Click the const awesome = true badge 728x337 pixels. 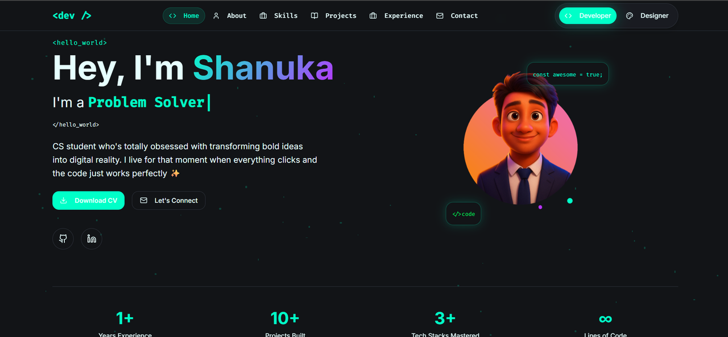568,74
